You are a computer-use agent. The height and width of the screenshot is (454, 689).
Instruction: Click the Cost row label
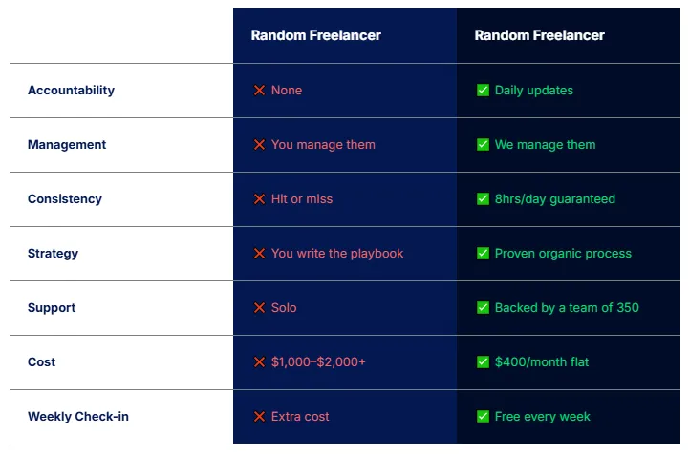[41, 362]
